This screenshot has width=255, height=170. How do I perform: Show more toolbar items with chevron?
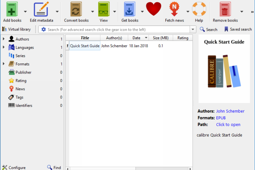click(x=252, y=12)
